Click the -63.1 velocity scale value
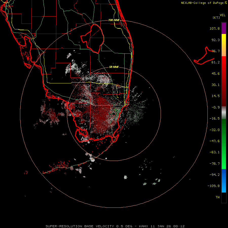The image size is (228, 228). pos(215,152)
